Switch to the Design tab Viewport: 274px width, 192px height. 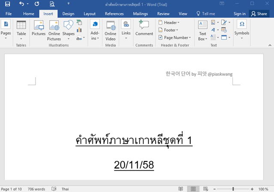click(68, 14)
